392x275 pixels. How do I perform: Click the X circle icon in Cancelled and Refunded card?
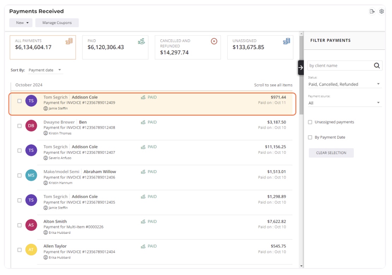(214, 41)
